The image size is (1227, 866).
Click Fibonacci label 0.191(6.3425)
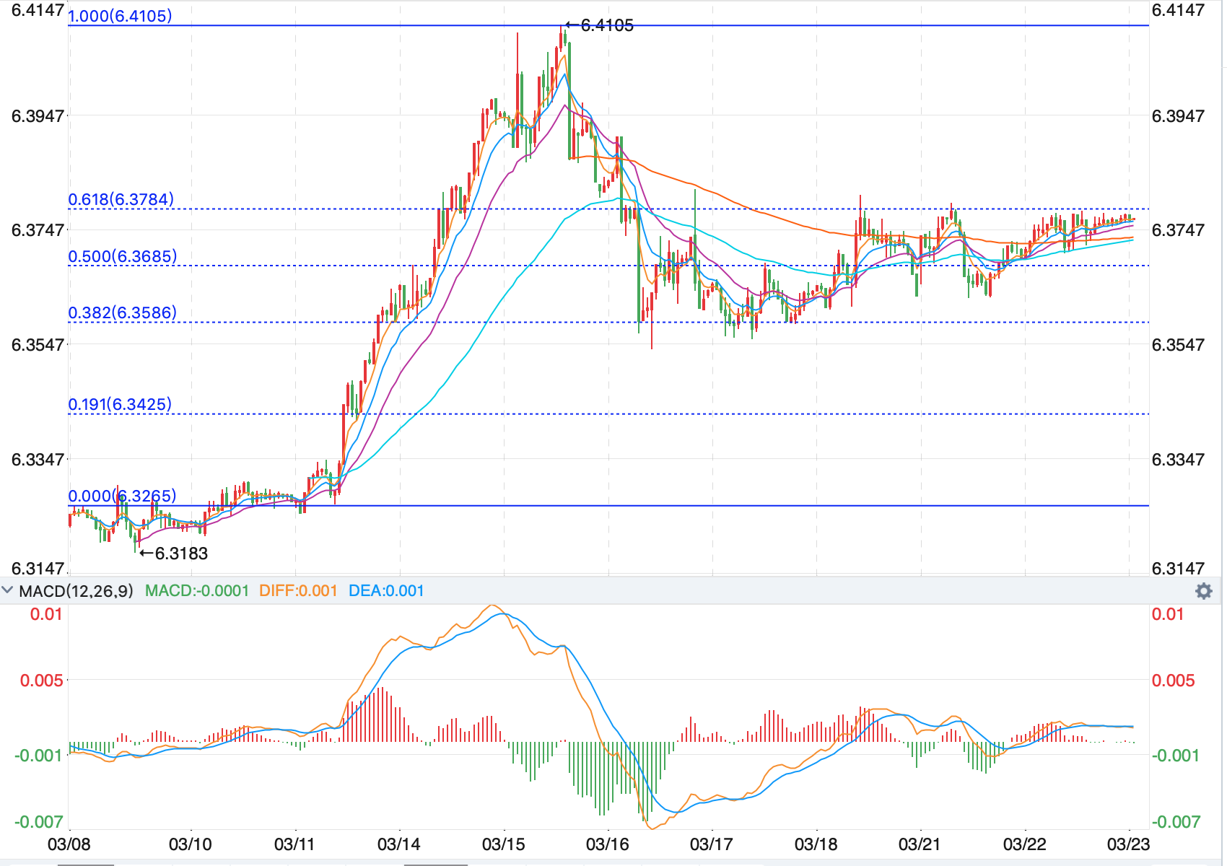[120, 404]
